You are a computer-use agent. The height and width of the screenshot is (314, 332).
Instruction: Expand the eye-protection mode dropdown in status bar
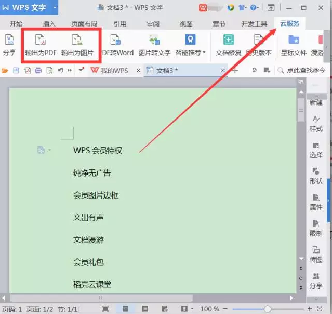pos(192,309)
